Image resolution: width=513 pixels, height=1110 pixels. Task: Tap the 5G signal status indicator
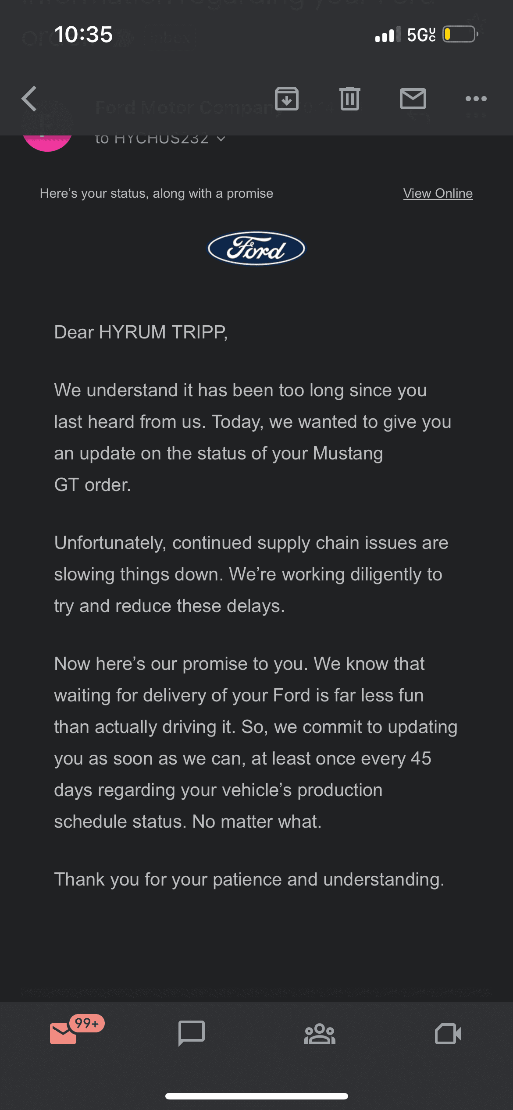pyautogui.click(x=421, y=34)
